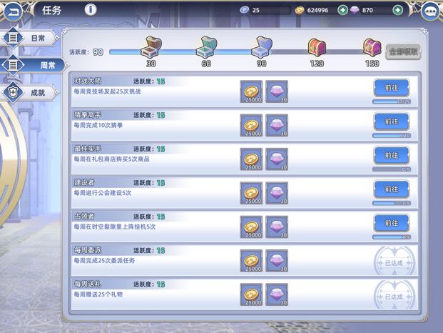This screenshot has width=443, height=333.
Task: Click gem reward in 猜拳高手 row
Action: click(x=277, y=125)
